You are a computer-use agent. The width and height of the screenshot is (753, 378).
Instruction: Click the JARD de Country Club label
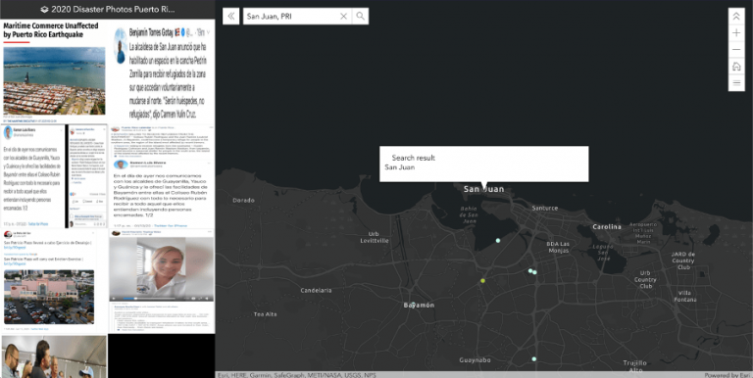683,260
